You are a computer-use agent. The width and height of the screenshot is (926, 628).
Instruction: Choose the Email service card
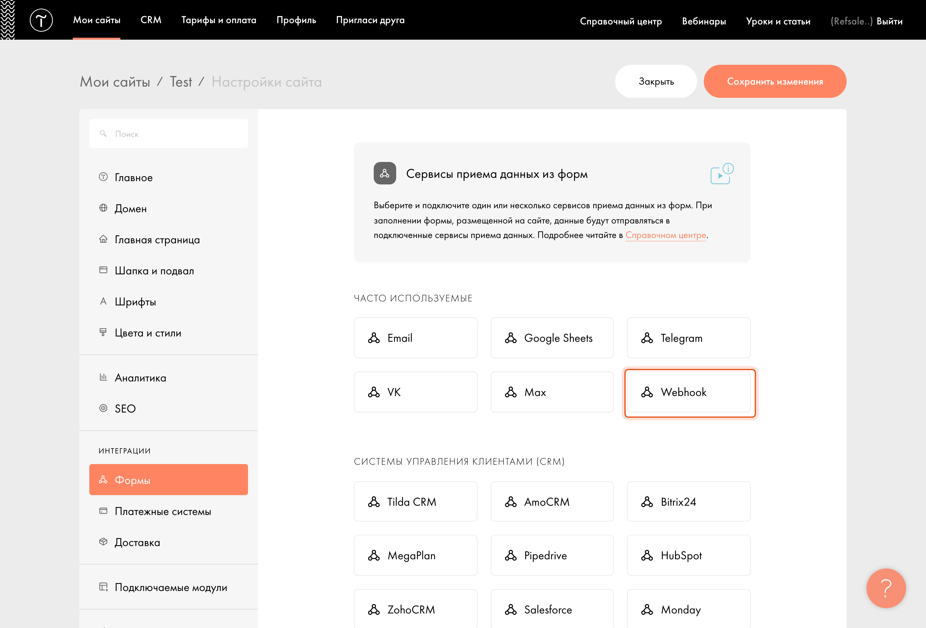(415, 338)
